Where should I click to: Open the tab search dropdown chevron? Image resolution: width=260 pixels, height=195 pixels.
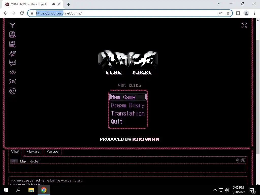click(219, 4)
